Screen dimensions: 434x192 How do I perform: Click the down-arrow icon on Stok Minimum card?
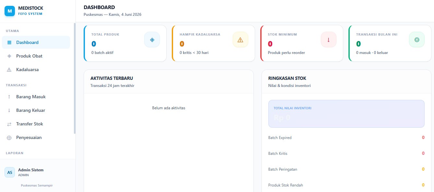329,39
